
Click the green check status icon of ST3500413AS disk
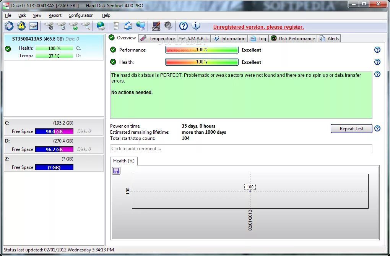tap(8, 49)
